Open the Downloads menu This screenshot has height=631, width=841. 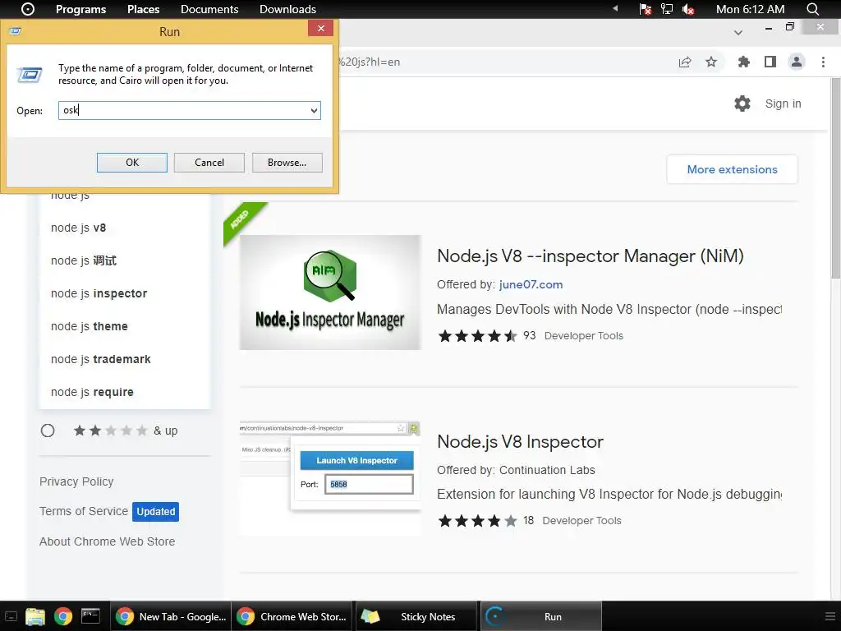click(x=287, y=9)
